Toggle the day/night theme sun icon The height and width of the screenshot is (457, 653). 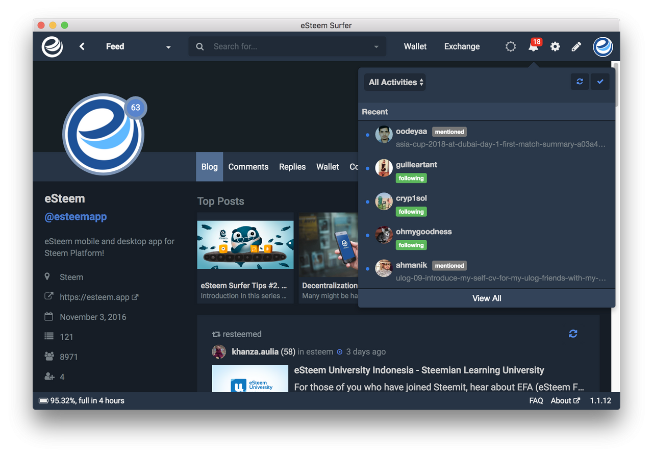tap(511, 46)
